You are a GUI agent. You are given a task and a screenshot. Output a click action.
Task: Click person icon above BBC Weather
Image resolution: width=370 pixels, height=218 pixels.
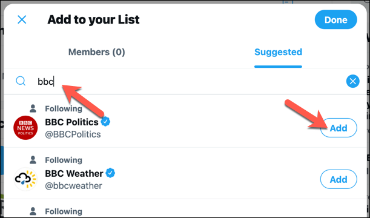pos(33,160)
